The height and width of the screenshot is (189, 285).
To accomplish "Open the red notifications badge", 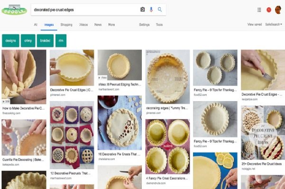I will pyautogui.click(x=269, y=9).
